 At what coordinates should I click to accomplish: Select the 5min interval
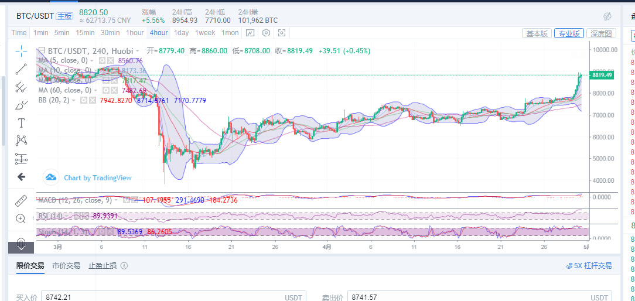pyautogui.click(x=62, y=33)
